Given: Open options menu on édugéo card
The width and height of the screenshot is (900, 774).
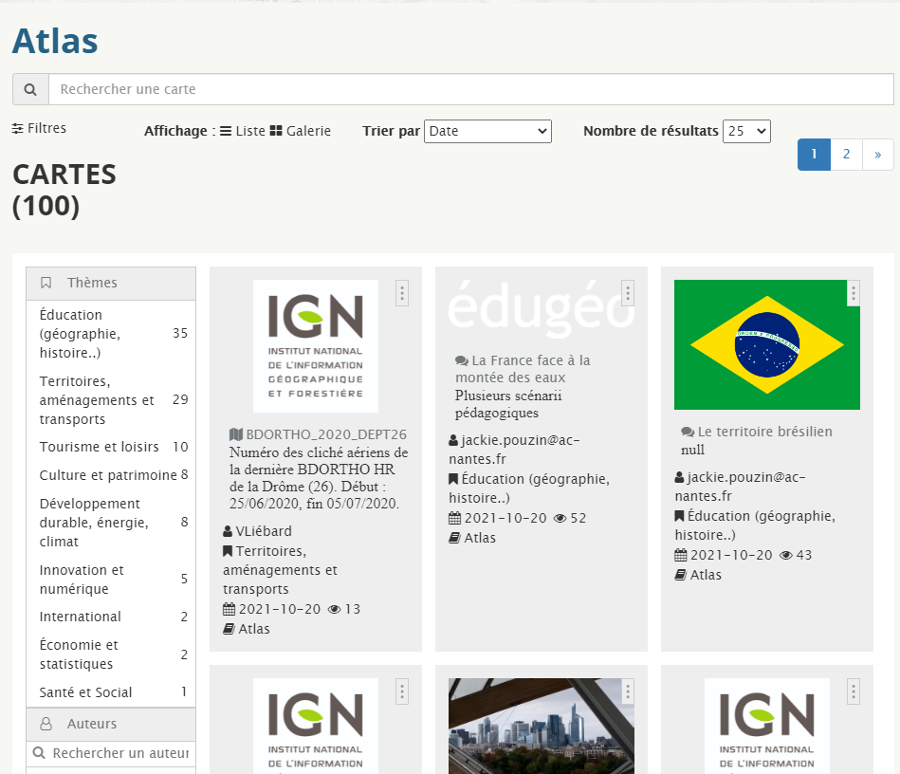Looking at the screenshot, I should 627,293.
